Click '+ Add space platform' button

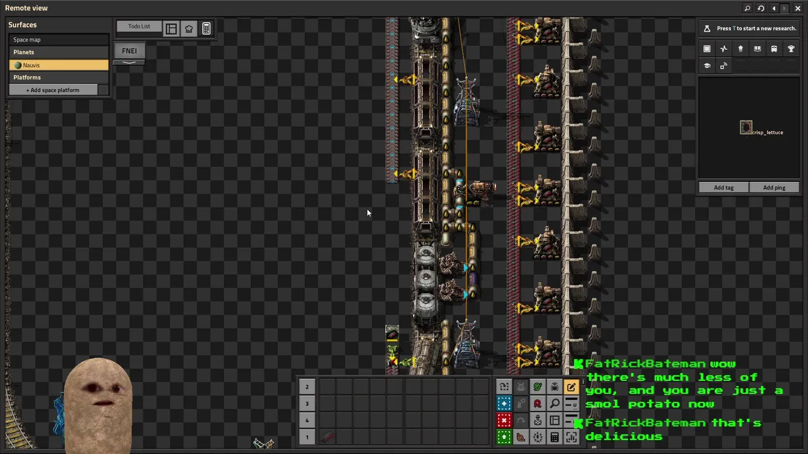pos(53,90)
